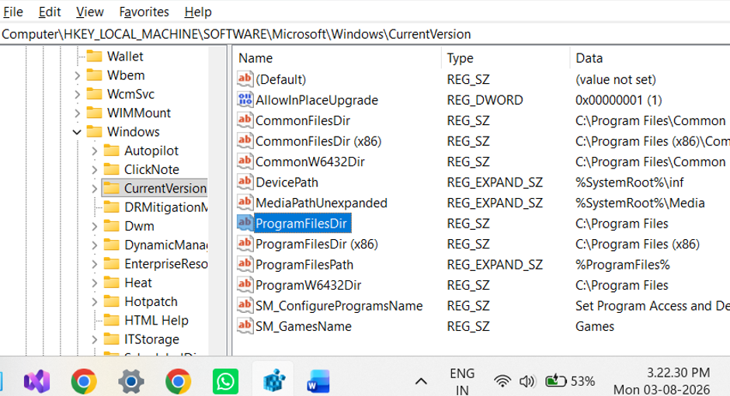Click the CommonFilesDir string icon
This screenshot has height=396, width=730.
(x=245, y=120)
